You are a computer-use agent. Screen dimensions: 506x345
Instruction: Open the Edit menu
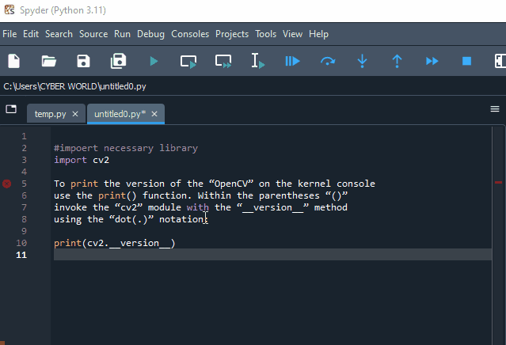31,34
